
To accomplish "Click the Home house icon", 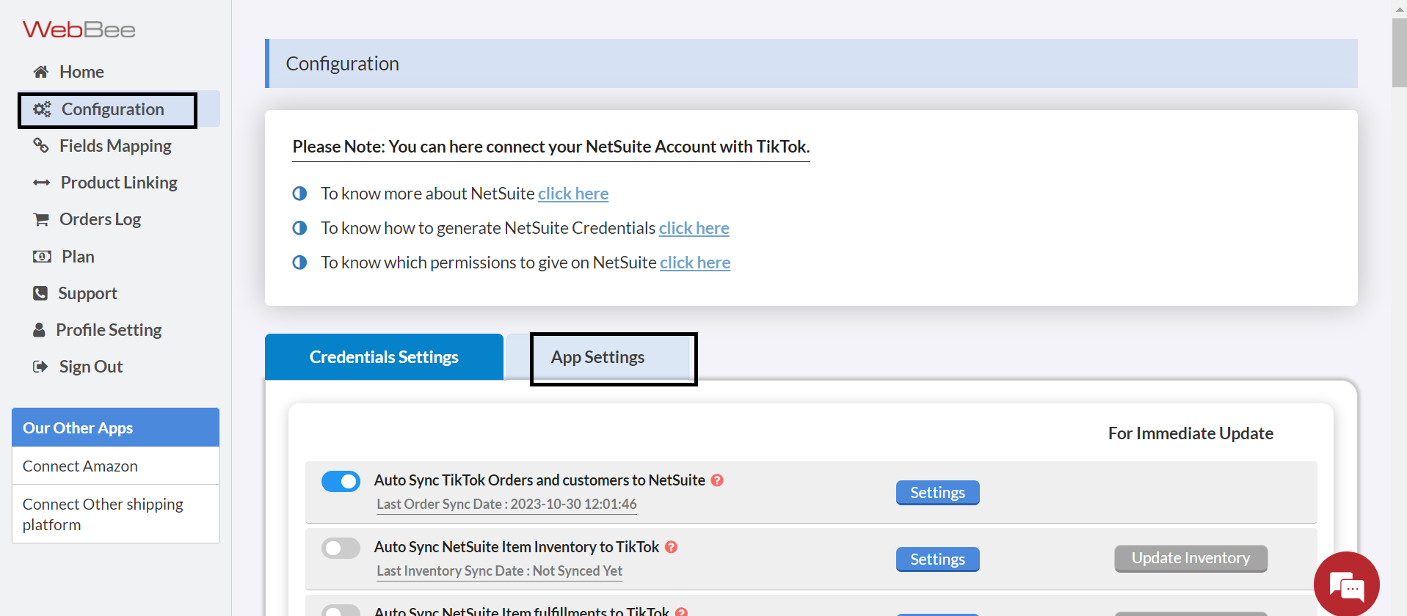I will pos(41,72).
